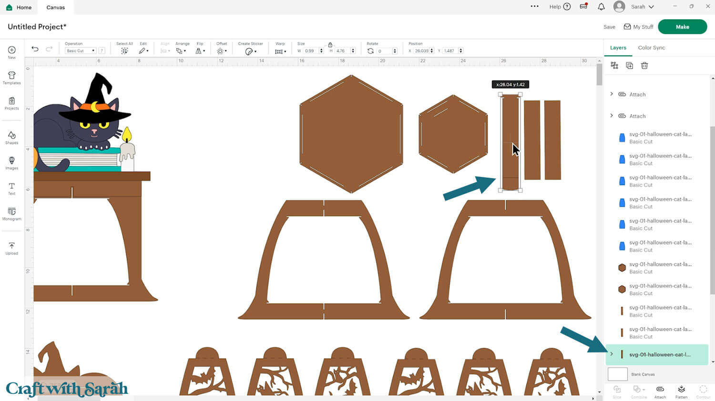This screenshot has width=715, height=401.
Task: Toggle the size aspect ratio lock
Action: (x=330, y=44)
